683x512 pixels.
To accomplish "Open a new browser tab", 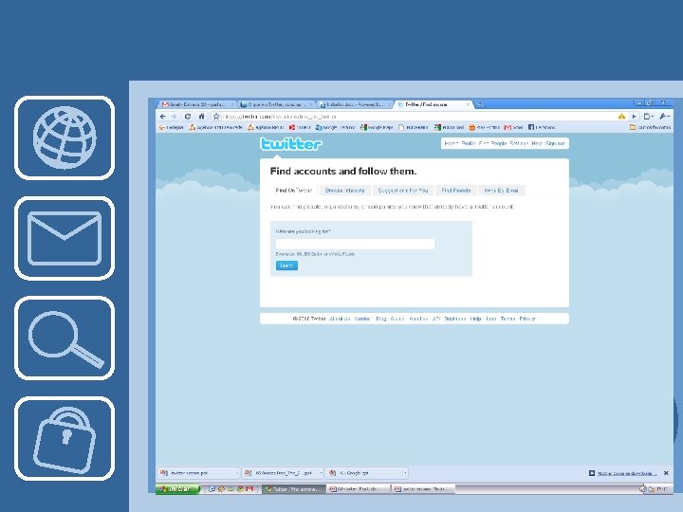I will coord(480,104).
